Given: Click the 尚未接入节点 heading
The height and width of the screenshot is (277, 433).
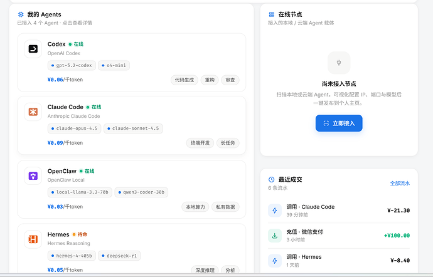Looking at the screenshot, I should (x=339, y=83).
